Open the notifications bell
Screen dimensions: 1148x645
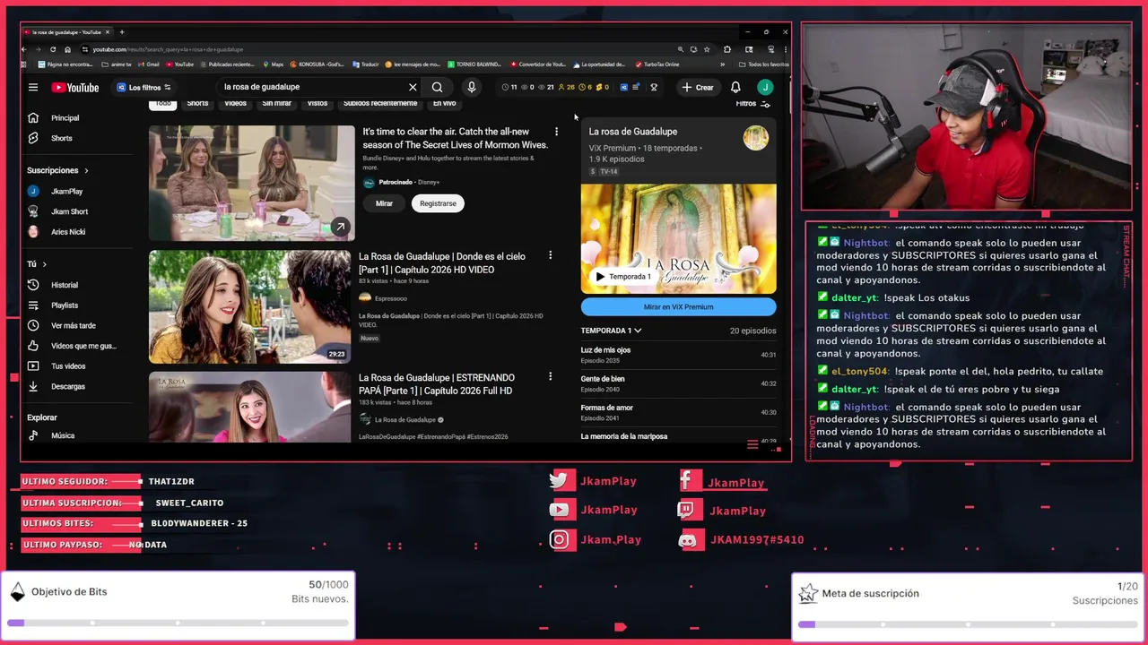pos(735,87)
